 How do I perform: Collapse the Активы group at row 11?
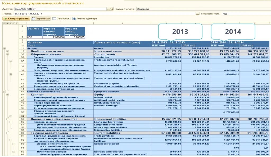(x=5, y=49)
